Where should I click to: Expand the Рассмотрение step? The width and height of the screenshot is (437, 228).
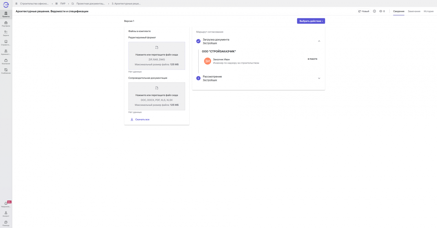(319, 78)
